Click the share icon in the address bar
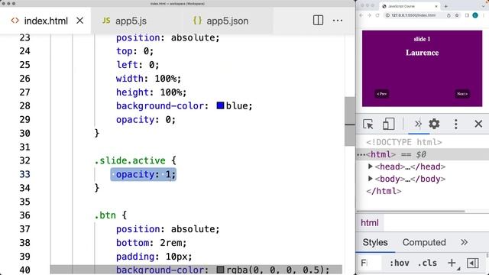Image resolution: width=489 pixels, height=275 pixels. (449, 15)
